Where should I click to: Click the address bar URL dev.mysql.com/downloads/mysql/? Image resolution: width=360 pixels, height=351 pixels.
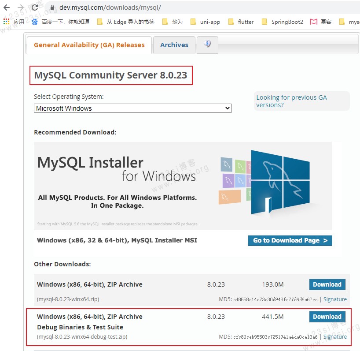coord(110,7)
